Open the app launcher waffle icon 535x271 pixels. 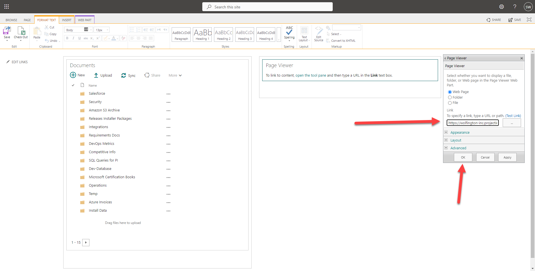tap(7, 7)
